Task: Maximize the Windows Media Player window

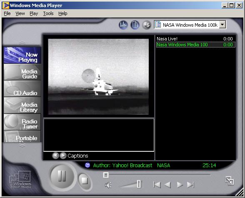Action: click(x=231, y=5)
